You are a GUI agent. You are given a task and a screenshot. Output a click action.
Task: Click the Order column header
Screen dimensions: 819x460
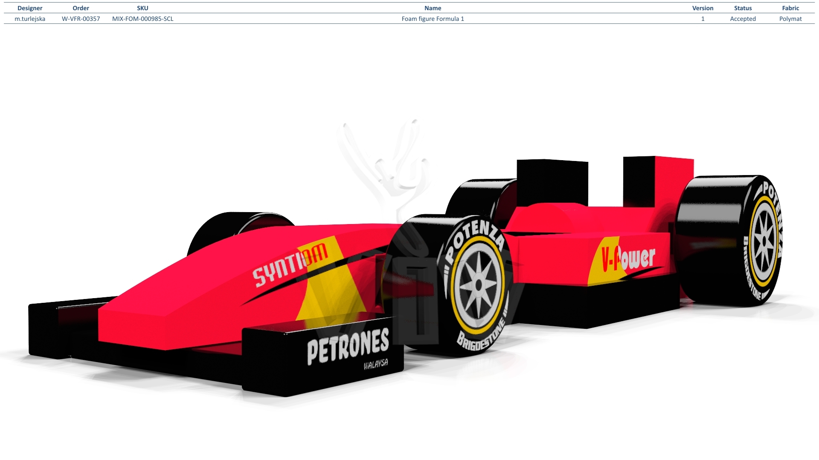click(x=81, y=8)
